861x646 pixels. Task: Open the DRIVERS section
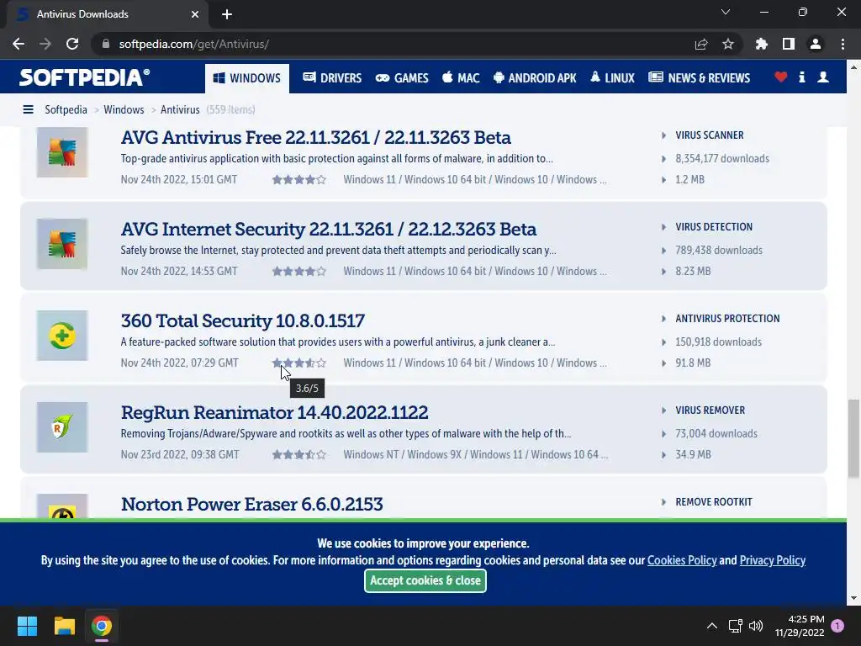click(x=332, y=78)
